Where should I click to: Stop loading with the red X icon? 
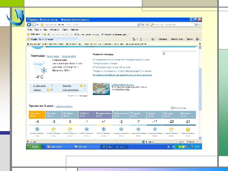pyautogui.click(x=147, y=25)
